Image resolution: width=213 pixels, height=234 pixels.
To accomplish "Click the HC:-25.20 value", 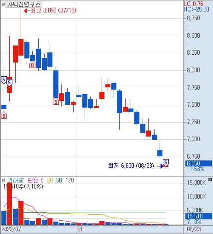I will [x=196, y=9].
